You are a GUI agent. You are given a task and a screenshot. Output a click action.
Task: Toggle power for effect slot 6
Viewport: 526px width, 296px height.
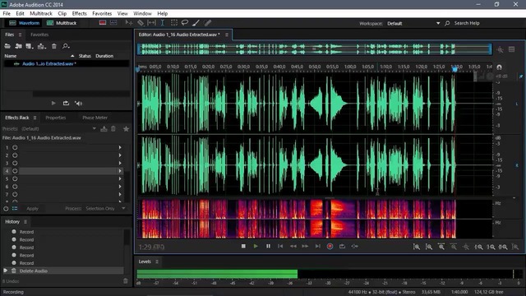pos(15,187)
